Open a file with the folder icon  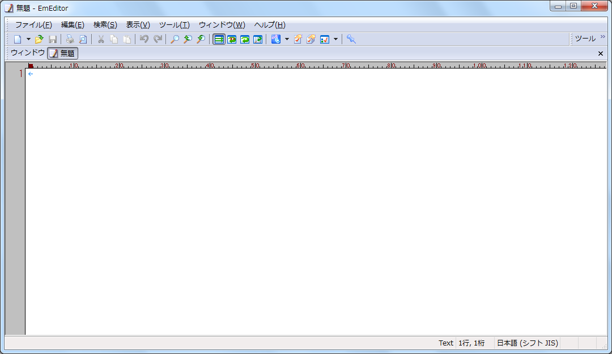coord(39,39)
